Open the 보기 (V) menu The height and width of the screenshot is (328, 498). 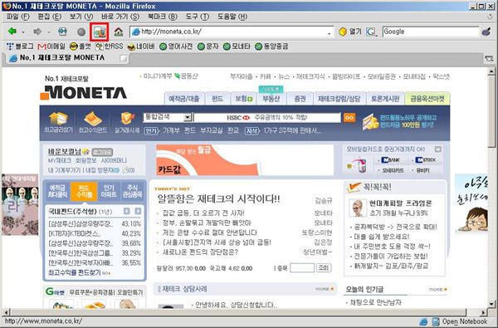81,17
